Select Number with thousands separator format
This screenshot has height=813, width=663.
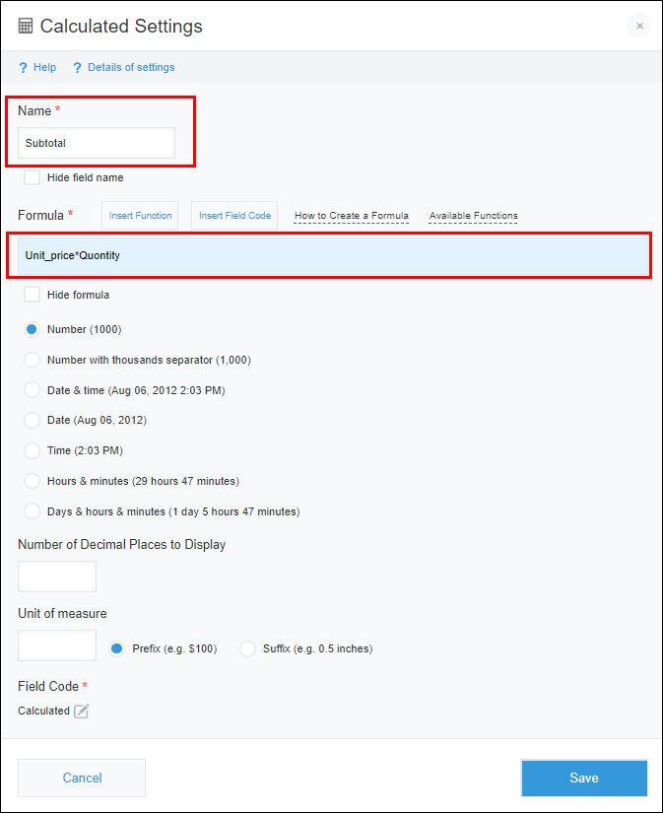click(x=31, y=361)
